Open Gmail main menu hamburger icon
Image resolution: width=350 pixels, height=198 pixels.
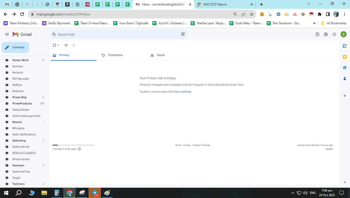(7, 34)
